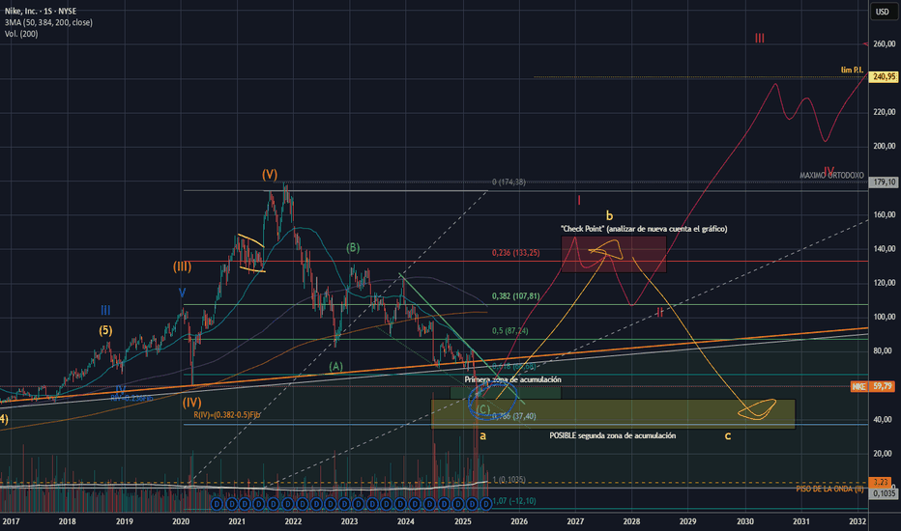901x531 pixels.
Task: Open the USD currency selector
Action: (882, 12)
